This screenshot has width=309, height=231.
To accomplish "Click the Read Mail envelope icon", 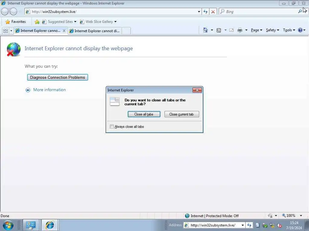I will coord(231,30).
